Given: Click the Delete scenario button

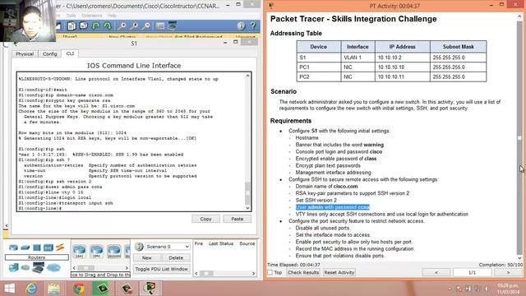Looking at the screenshot, I should click(176, 257).
